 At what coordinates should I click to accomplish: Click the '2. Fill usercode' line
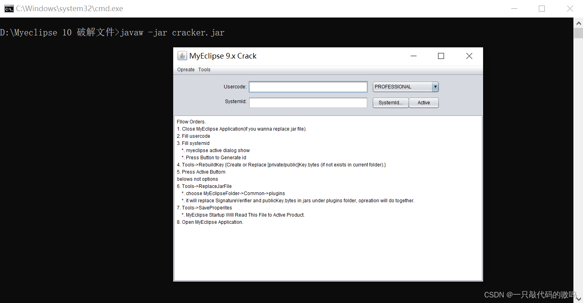[x=194, y=136]
